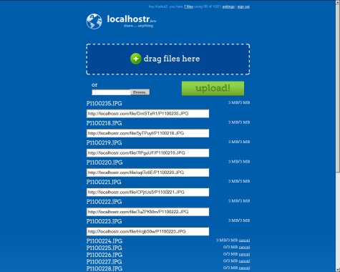Open the 7 files link in header

[188, 6]
